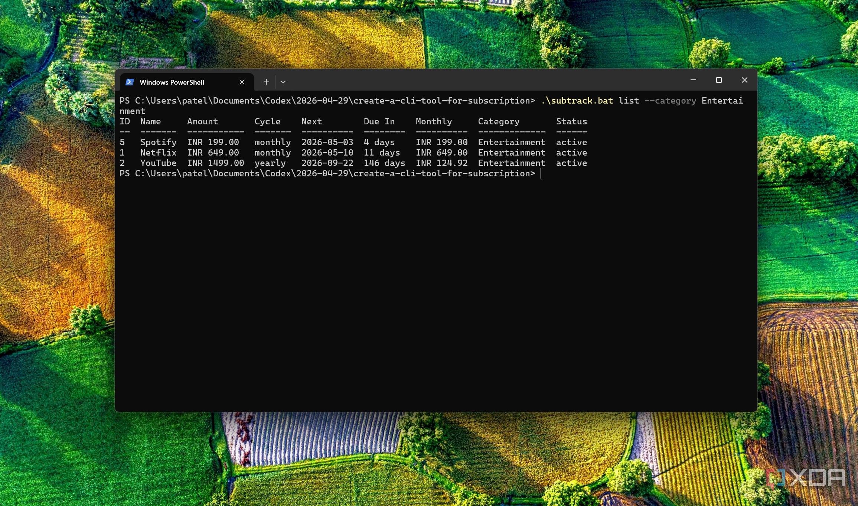Click the Next column header
Viewport: 858px width, 506px height.
click(x=312, y=121)
